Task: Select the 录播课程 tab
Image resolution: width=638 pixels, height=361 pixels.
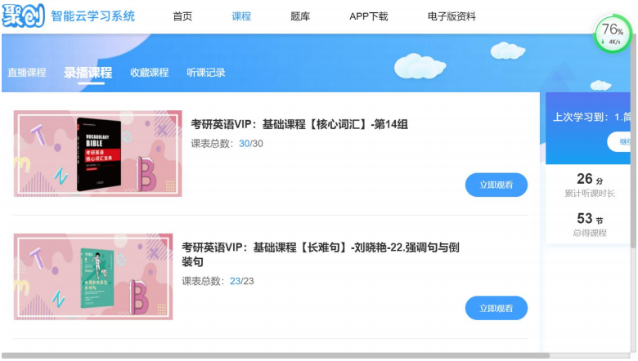Action: point(88,73)
